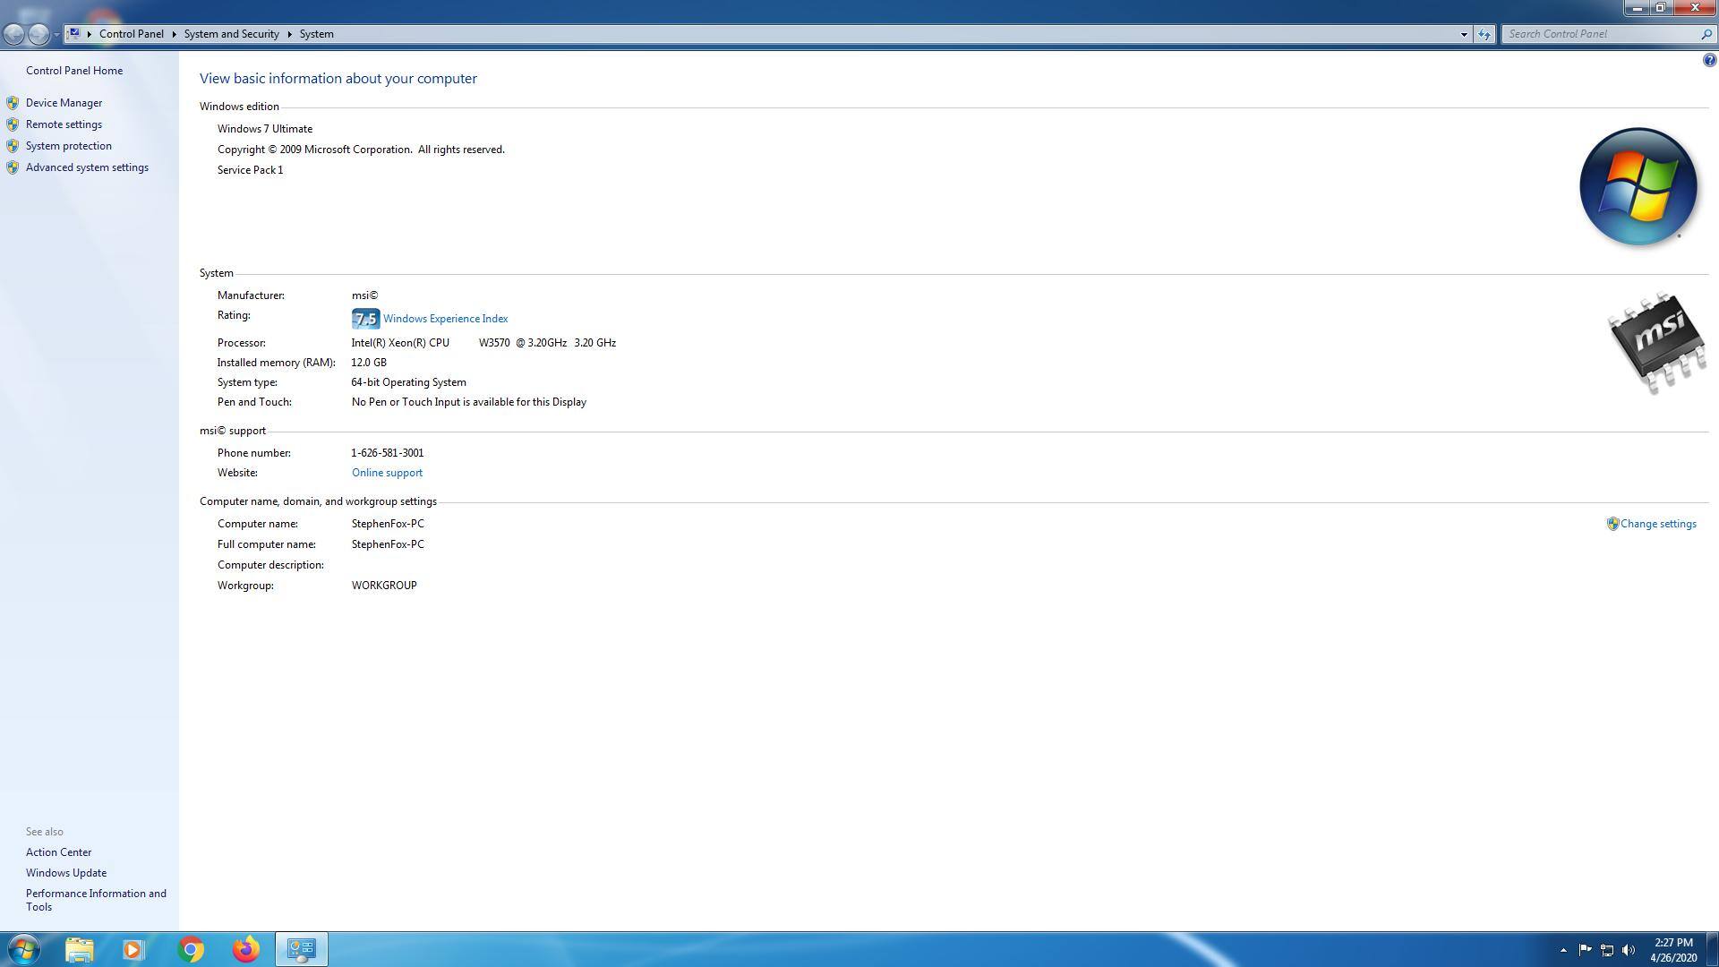The image size is (1719, 967).
Task: Click the refresh button beside address bar
Action: pyautogui.click(x=1484, y=34)
